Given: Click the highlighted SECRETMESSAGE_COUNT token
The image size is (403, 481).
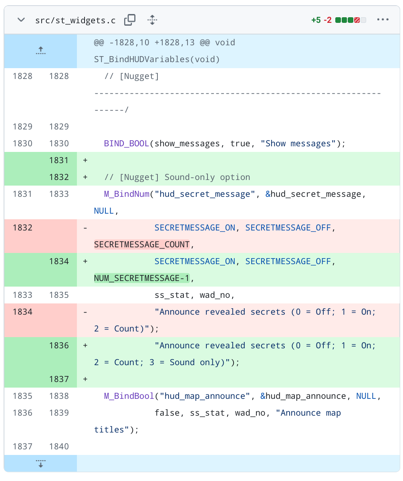Looking at the screenshot, I should [142, 245].
